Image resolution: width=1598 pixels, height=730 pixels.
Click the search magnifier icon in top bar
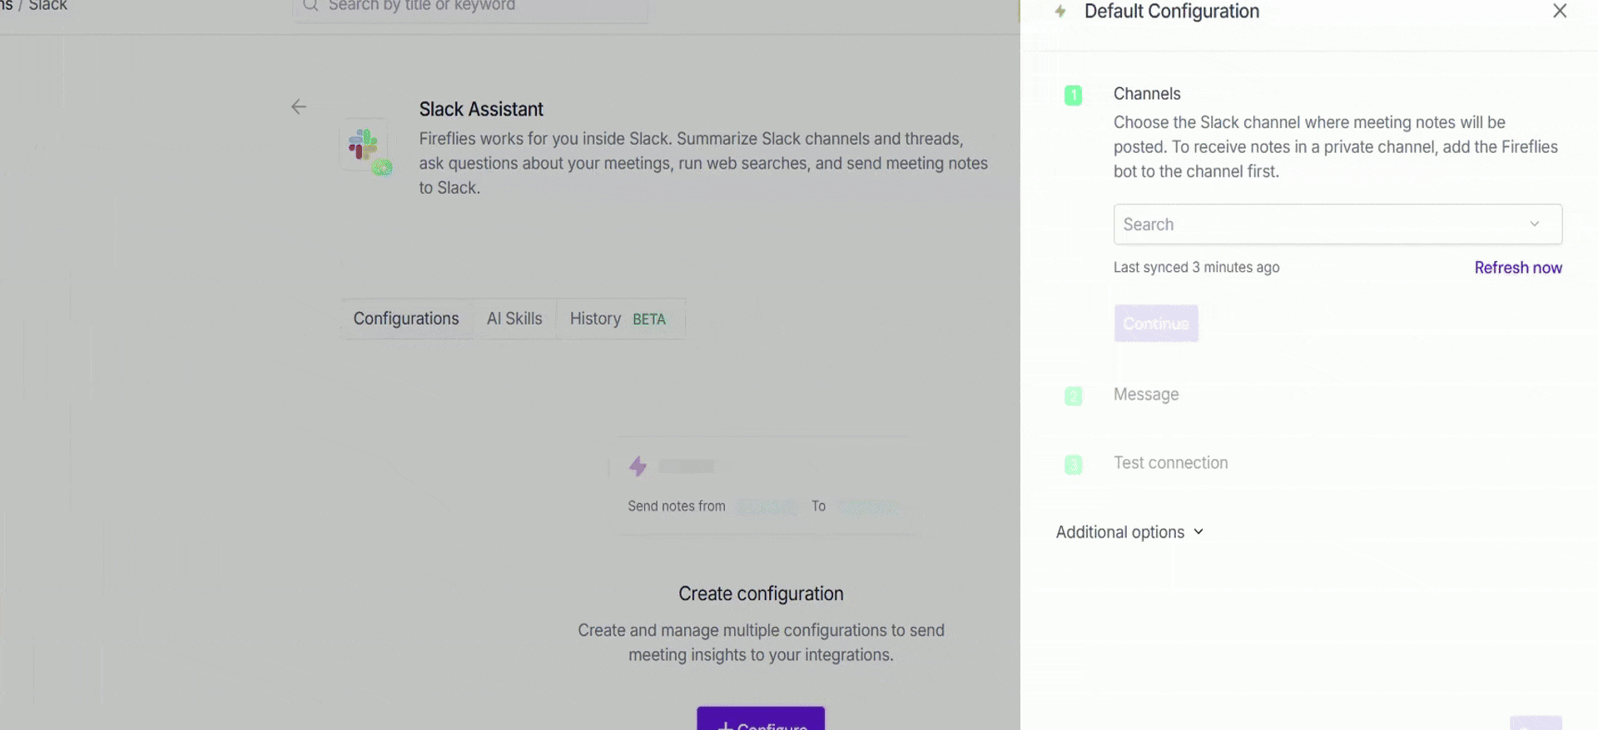(310, 5)
